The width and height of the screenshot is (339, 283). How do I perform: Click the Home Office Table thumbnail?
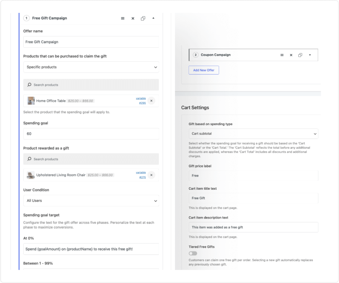point(31,101)
